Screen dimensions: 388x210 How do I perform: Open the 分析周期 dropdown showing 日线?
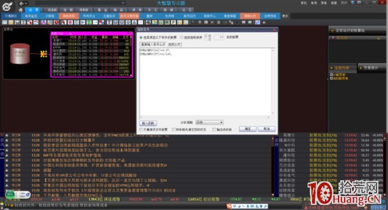209,122
